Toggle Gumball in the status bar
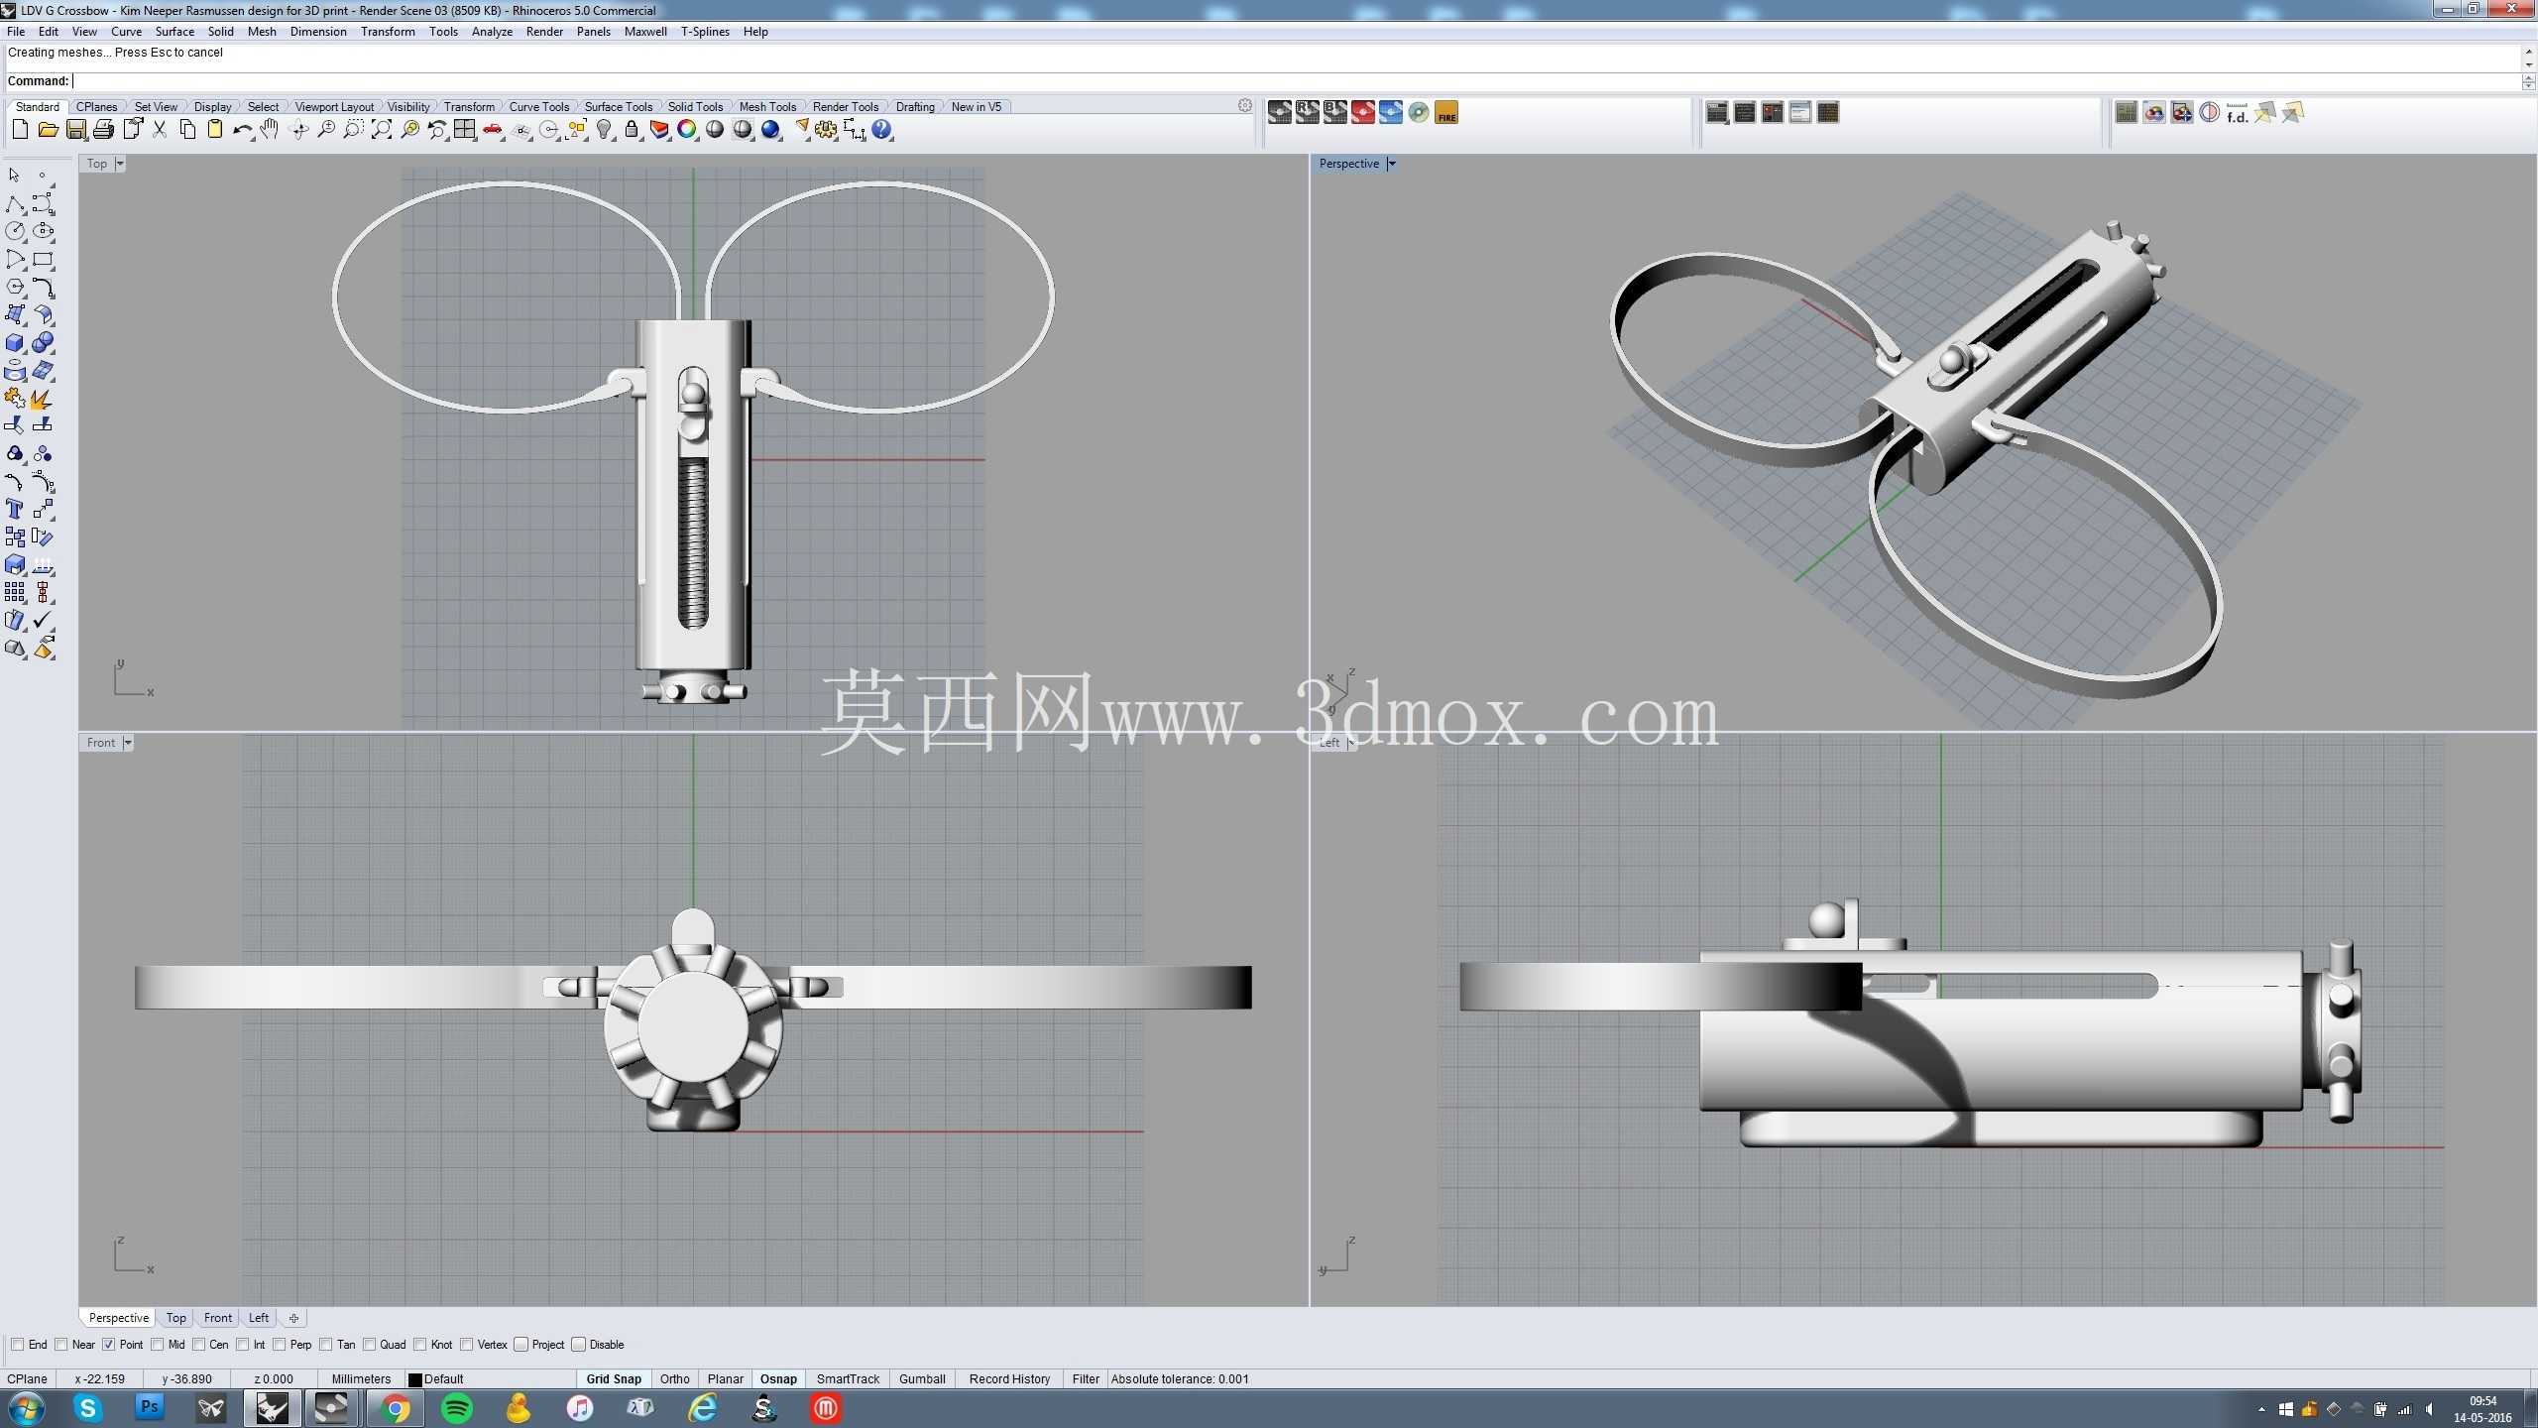The height and width of the screenshot is (1428, 2538). [x=922, y=1378]
